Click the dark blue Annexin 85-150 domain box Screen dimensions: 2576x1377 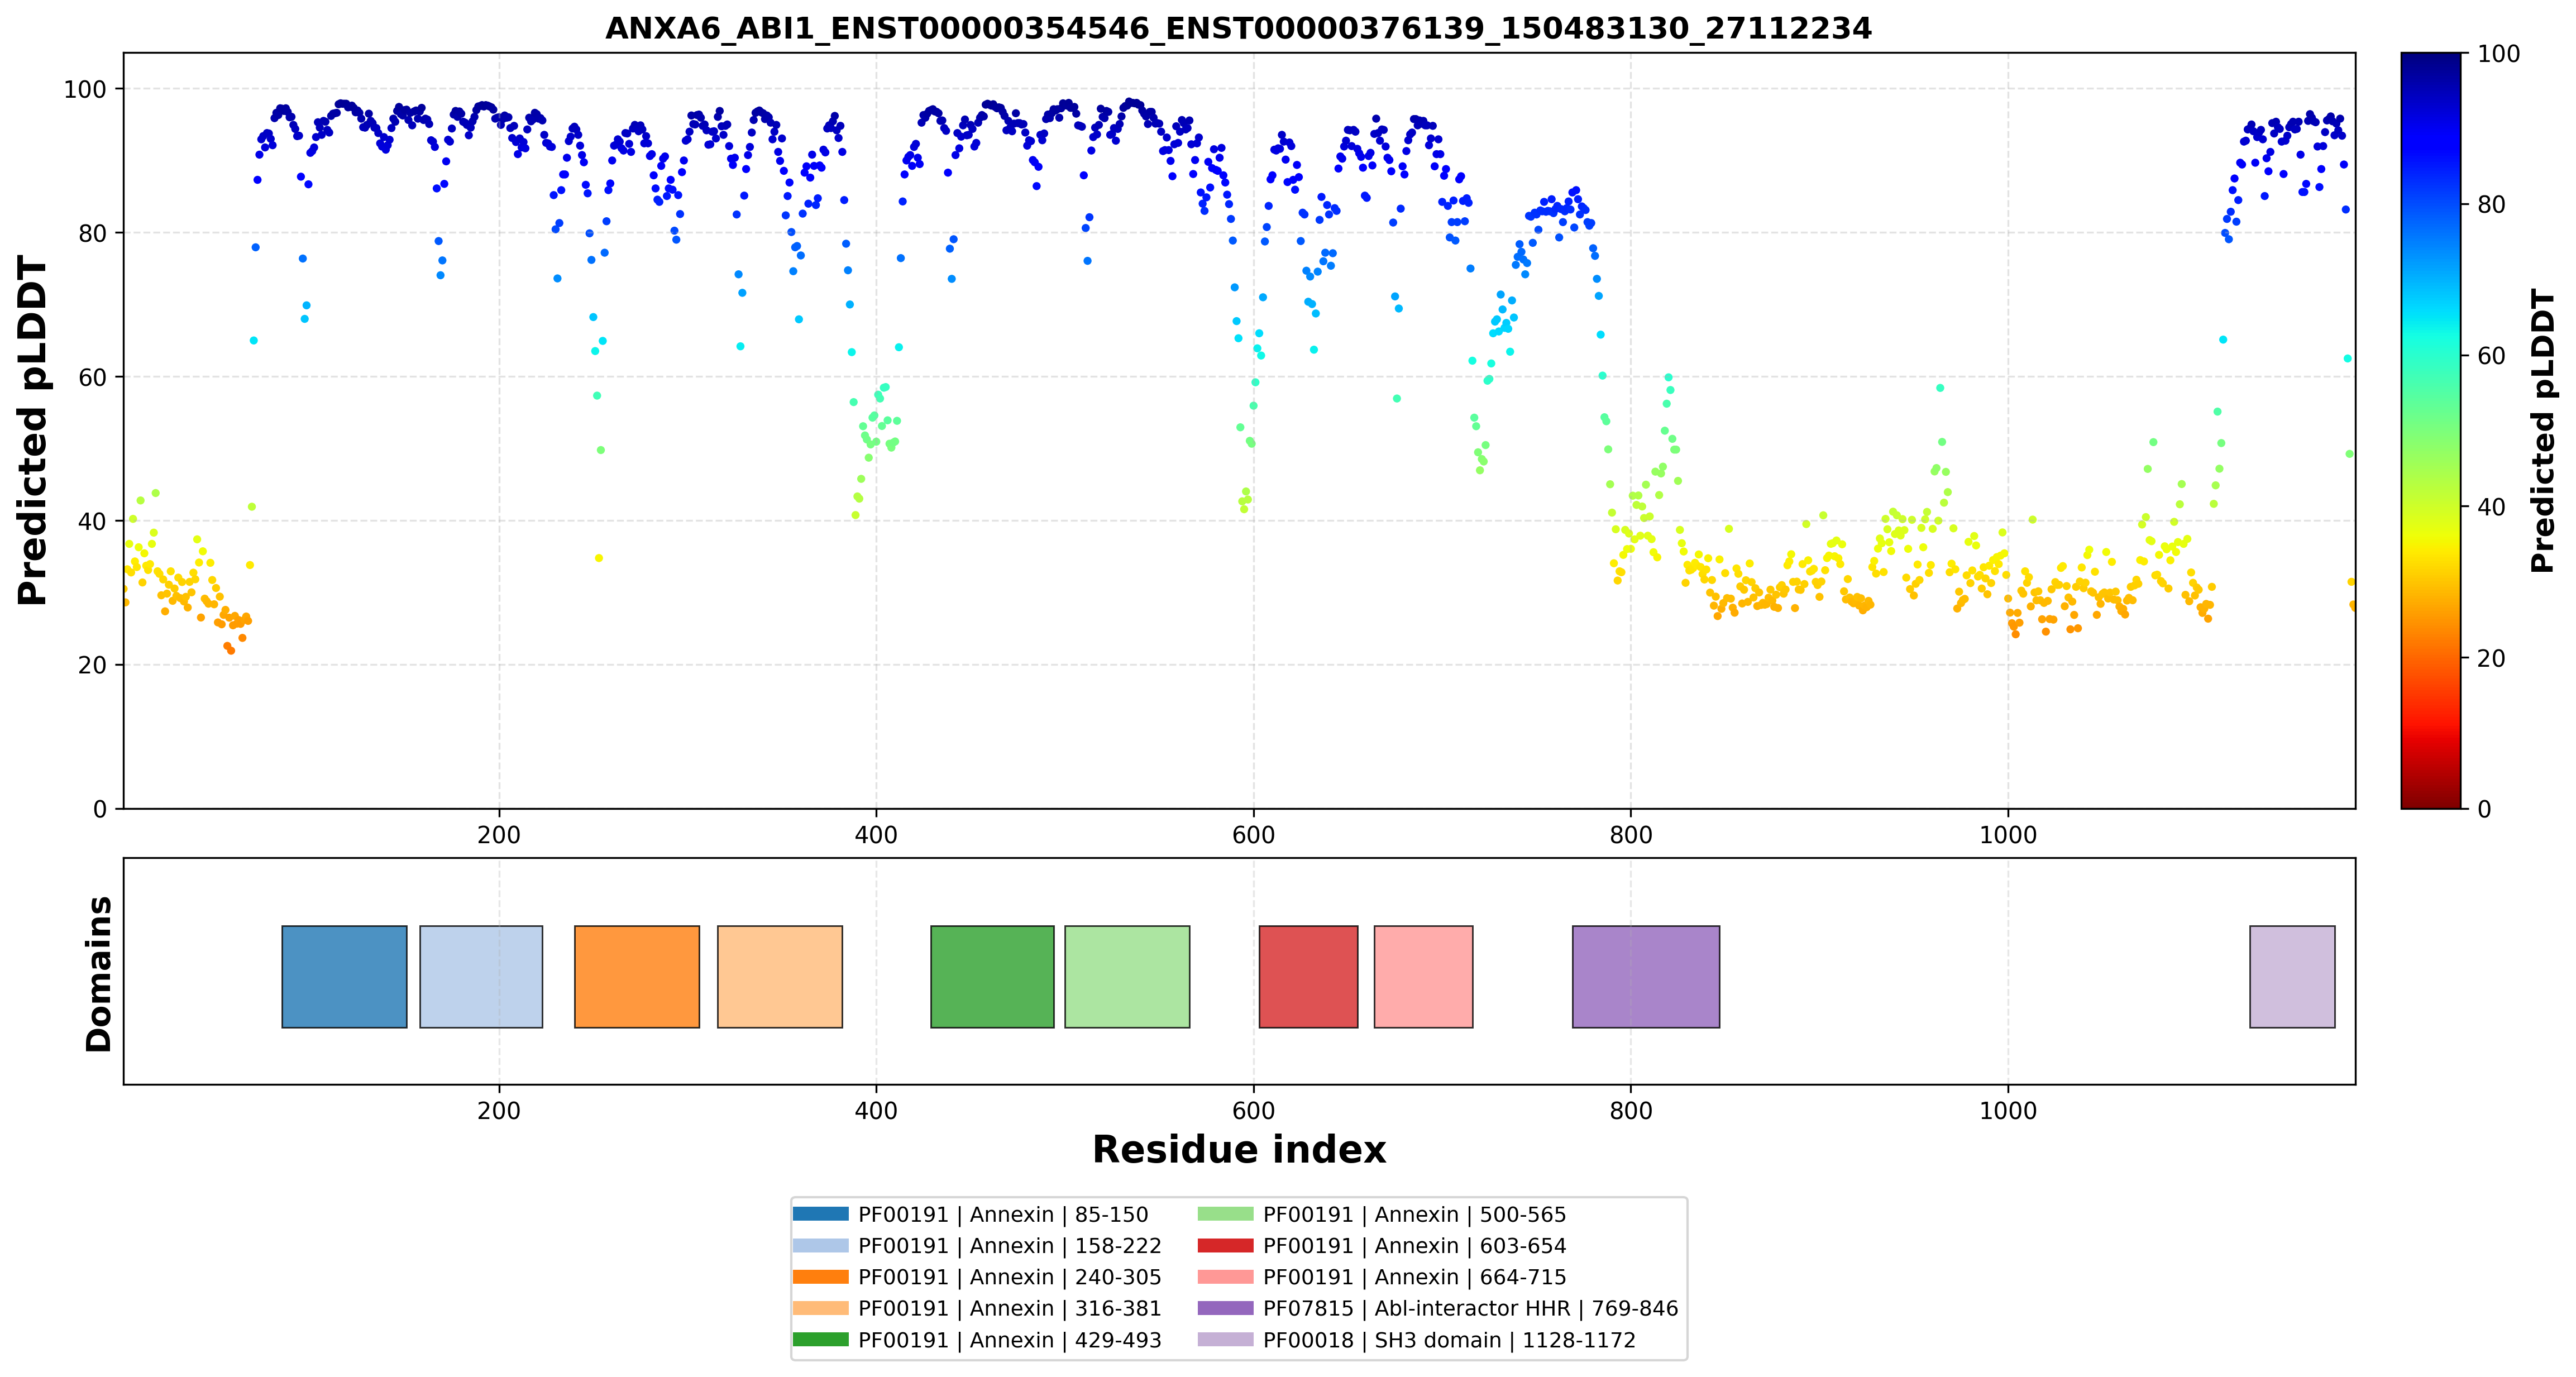[x=344, y=976]
